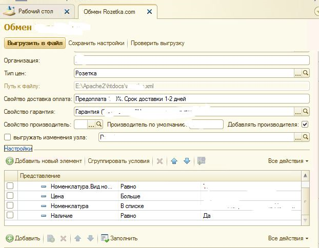Click the Выгрузить в файл button
This screenshot has width=319, height=248.
35,43
